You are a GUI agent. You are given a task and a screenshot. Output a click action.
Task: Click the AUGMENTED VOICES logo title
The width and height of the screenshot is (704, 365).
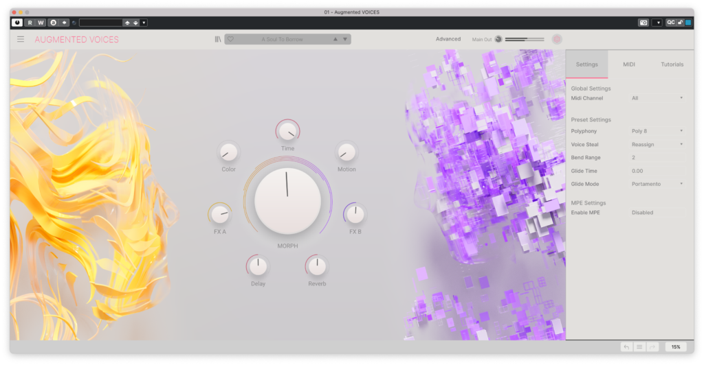pyautogui.click(x=77, y=39)
